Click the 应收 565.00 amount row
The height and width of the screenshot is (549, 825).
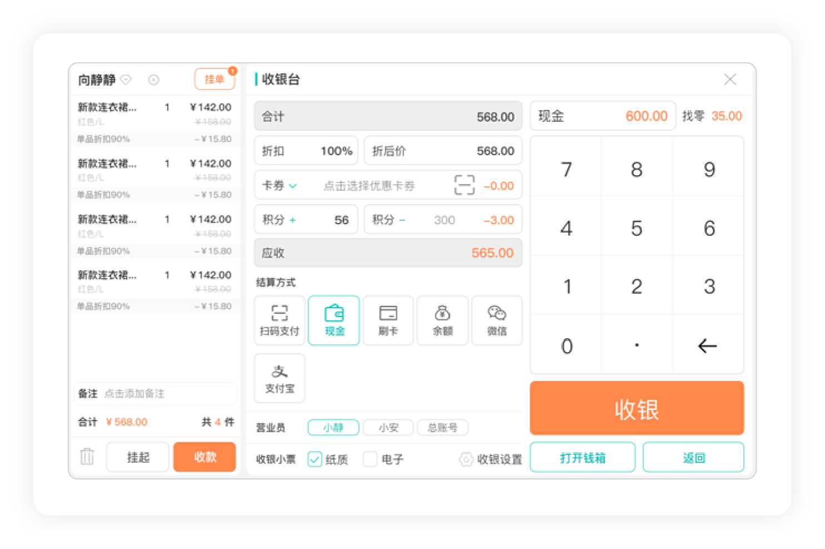click(388, 253)
